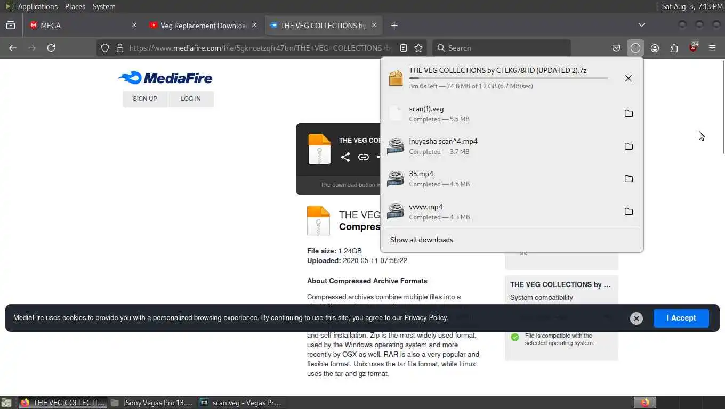Reload the MediaFire page
725x409 pixels.
(51, 48)
